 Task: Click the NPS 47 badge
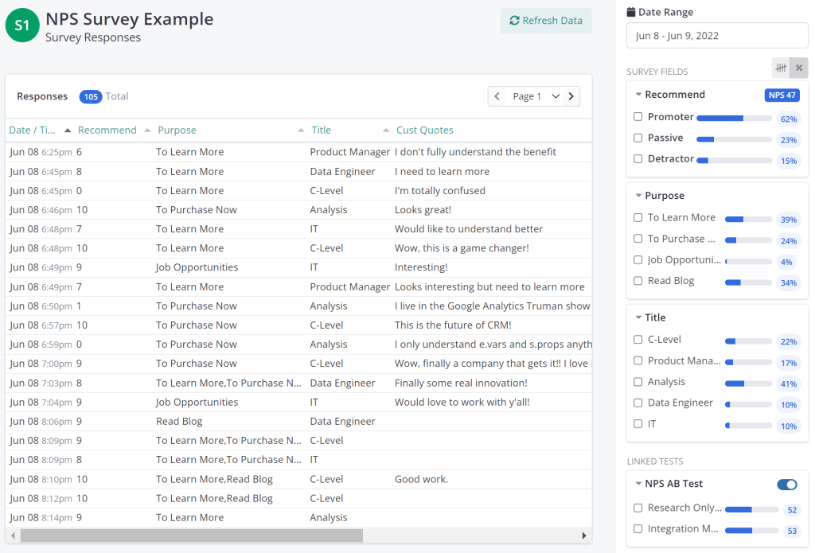click(x=781, y=95)
